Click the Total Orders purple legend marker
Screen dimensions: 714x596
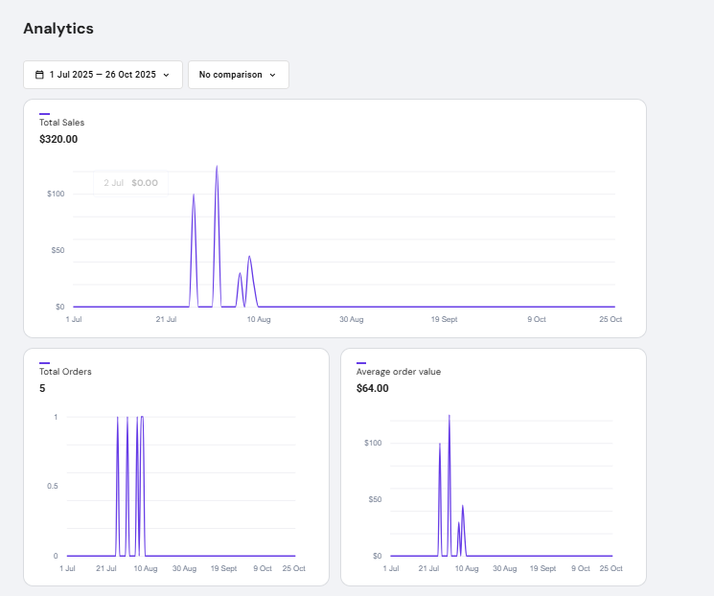44,363
